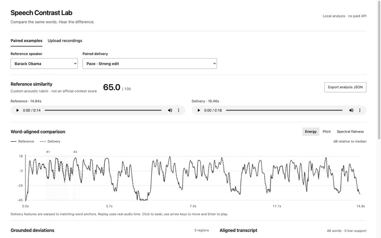Click the 'Local analysis · no paid API' text
Viewport: 381px width, 238px height.
tap(345, 16)
